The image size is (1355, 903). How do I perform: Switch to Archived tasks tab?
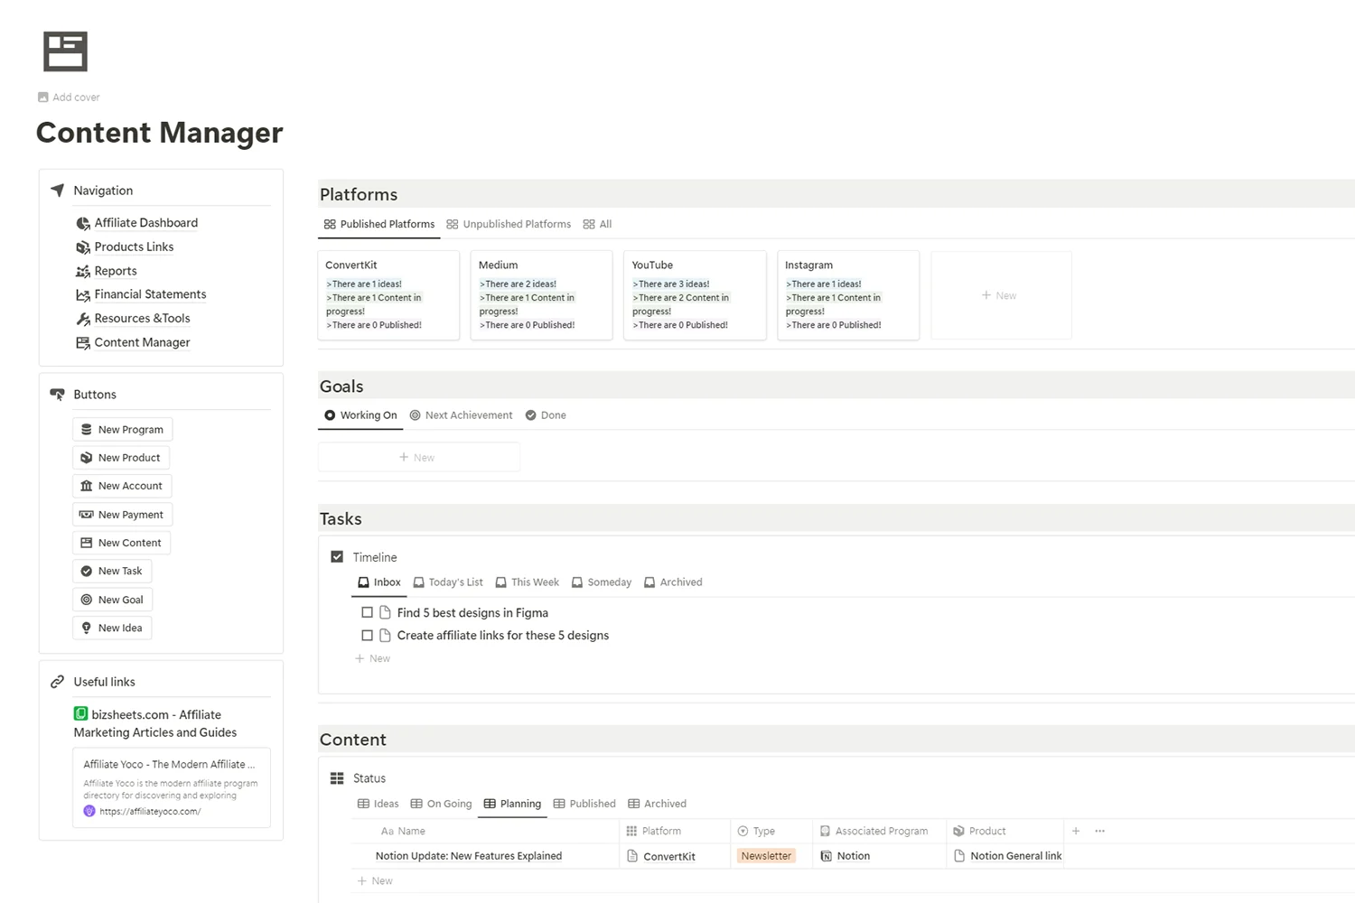click(x=673, y=582)
